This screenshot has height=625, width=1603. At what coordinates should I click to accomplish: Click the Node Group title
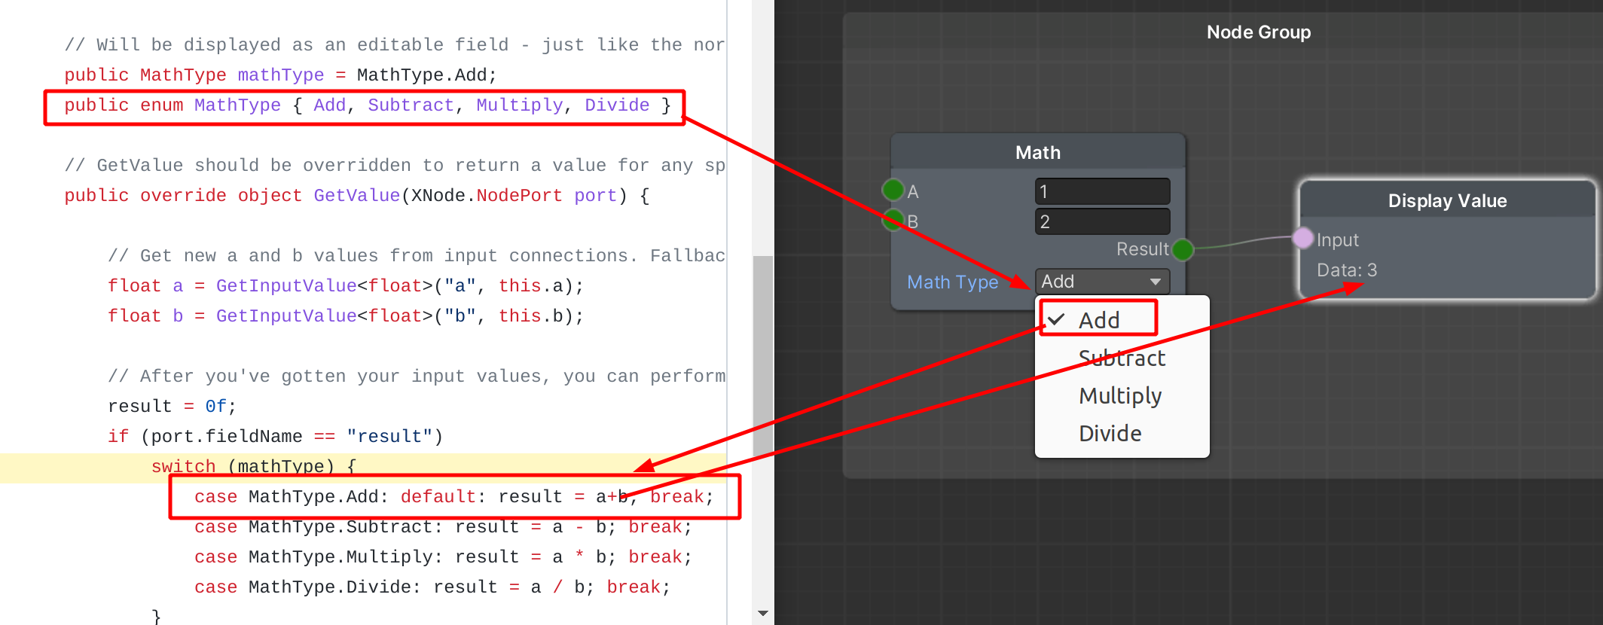tap(1258, 32)
